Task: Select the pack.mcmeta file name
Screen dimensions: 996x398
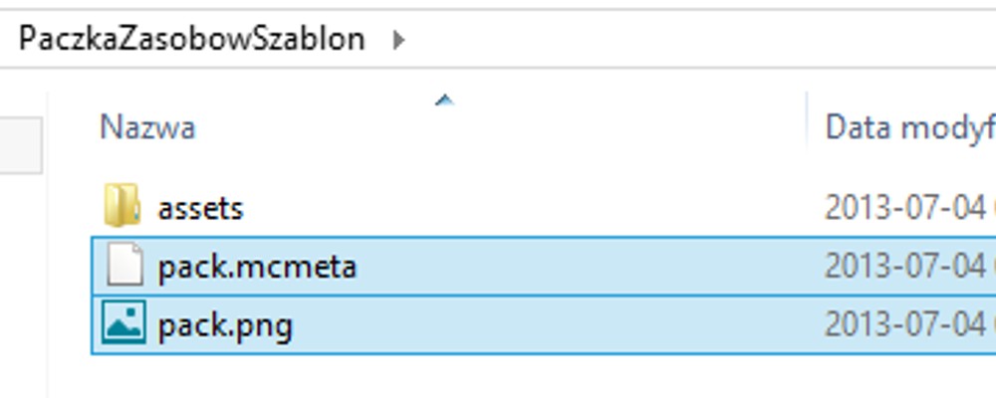Action: [x=257, y=266]
